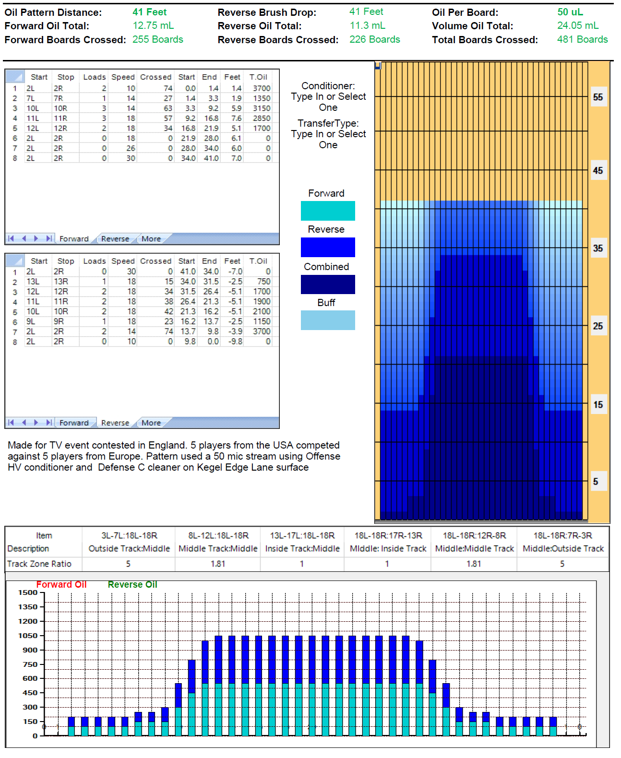Click select-all corner of lower table
The height and width of the screenshot is (758, 621).
point(15,261)
